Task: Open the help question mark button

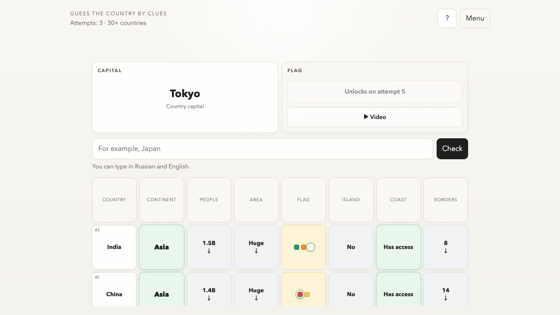Action: [x=447, y=18]
